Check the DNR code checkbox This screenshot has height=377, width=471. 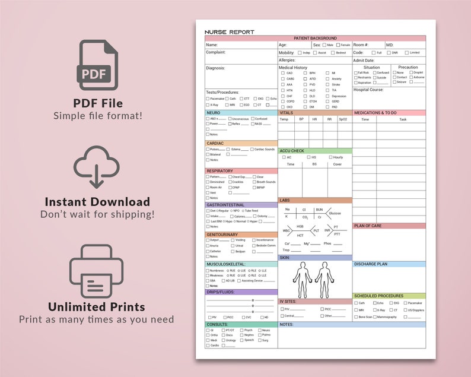389,53
